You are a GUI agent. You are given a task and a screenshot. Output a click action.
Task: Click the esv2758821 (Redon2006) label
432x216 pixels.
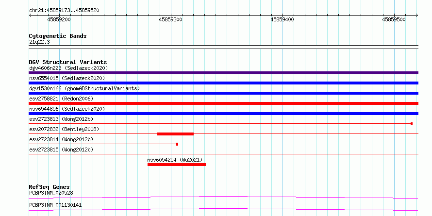[61, 99]
